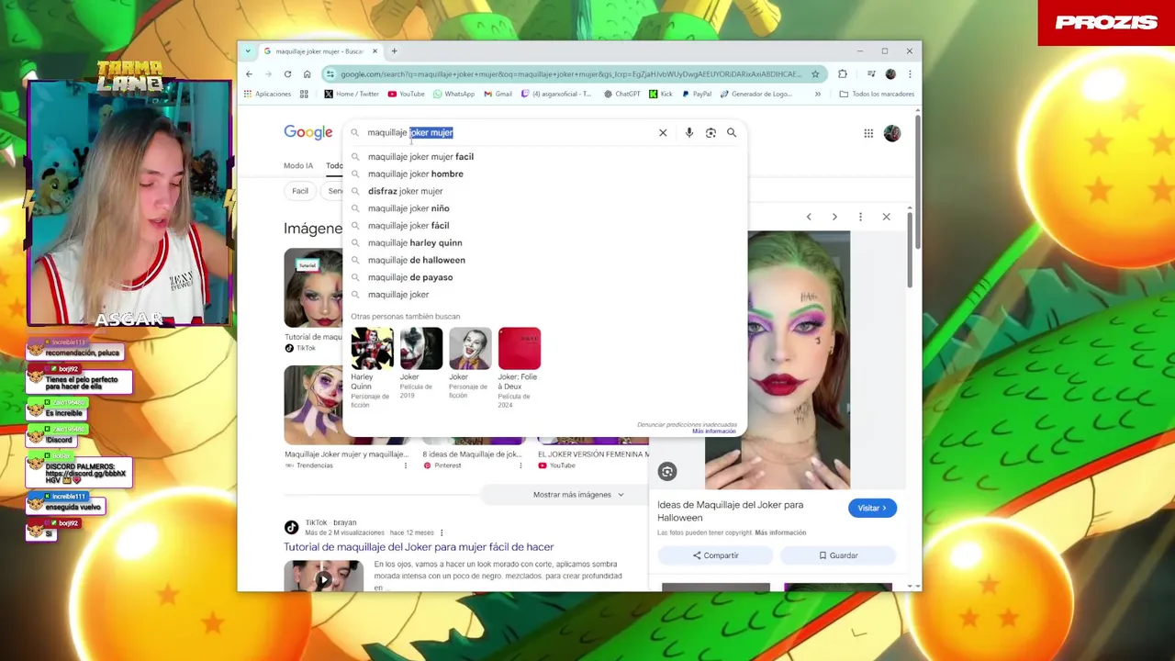The width and height of the screenshot is (1175, 661).
Task: Open the Google apps grid icon
Action: coord(868,133)
